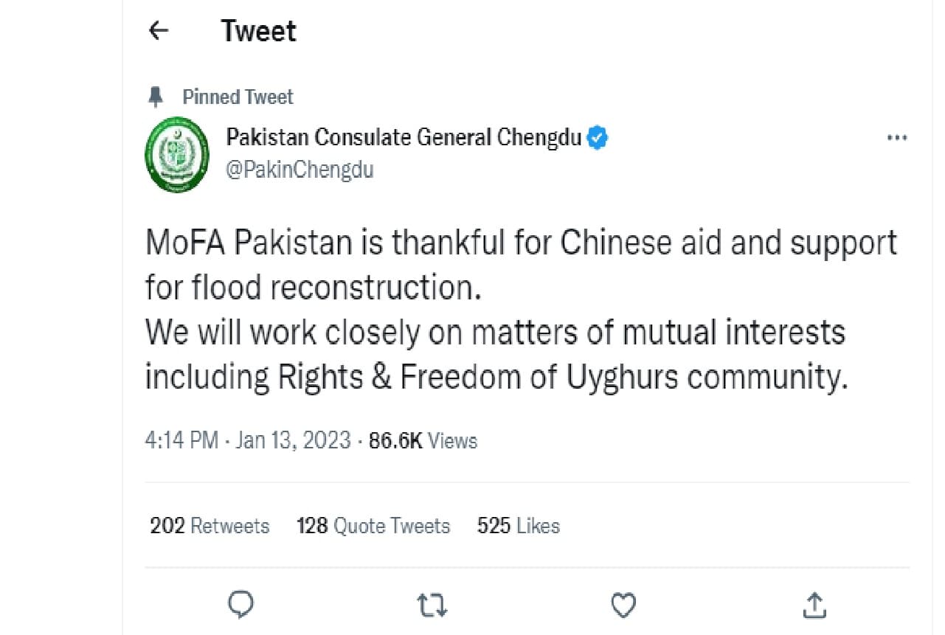This screenshot has width=945, height=635.
Task: Click the pin icon above the tweet
Action: 156,97
